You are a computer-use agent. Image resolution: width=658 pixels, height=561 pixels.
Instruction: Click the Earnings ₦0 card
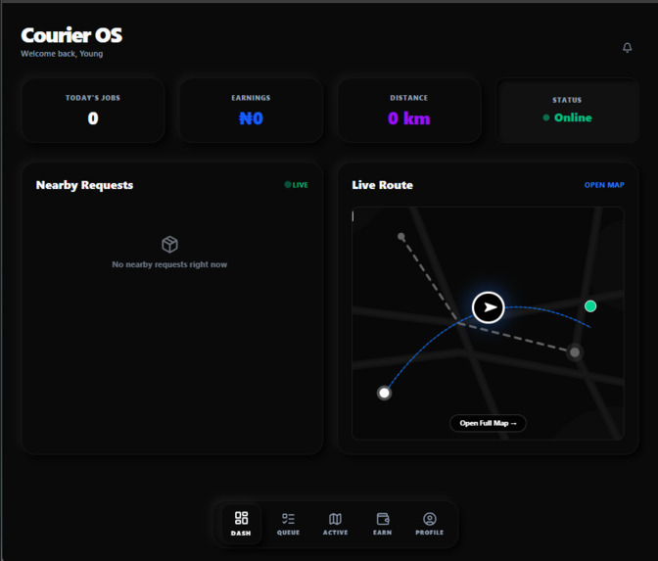point(251,111)
